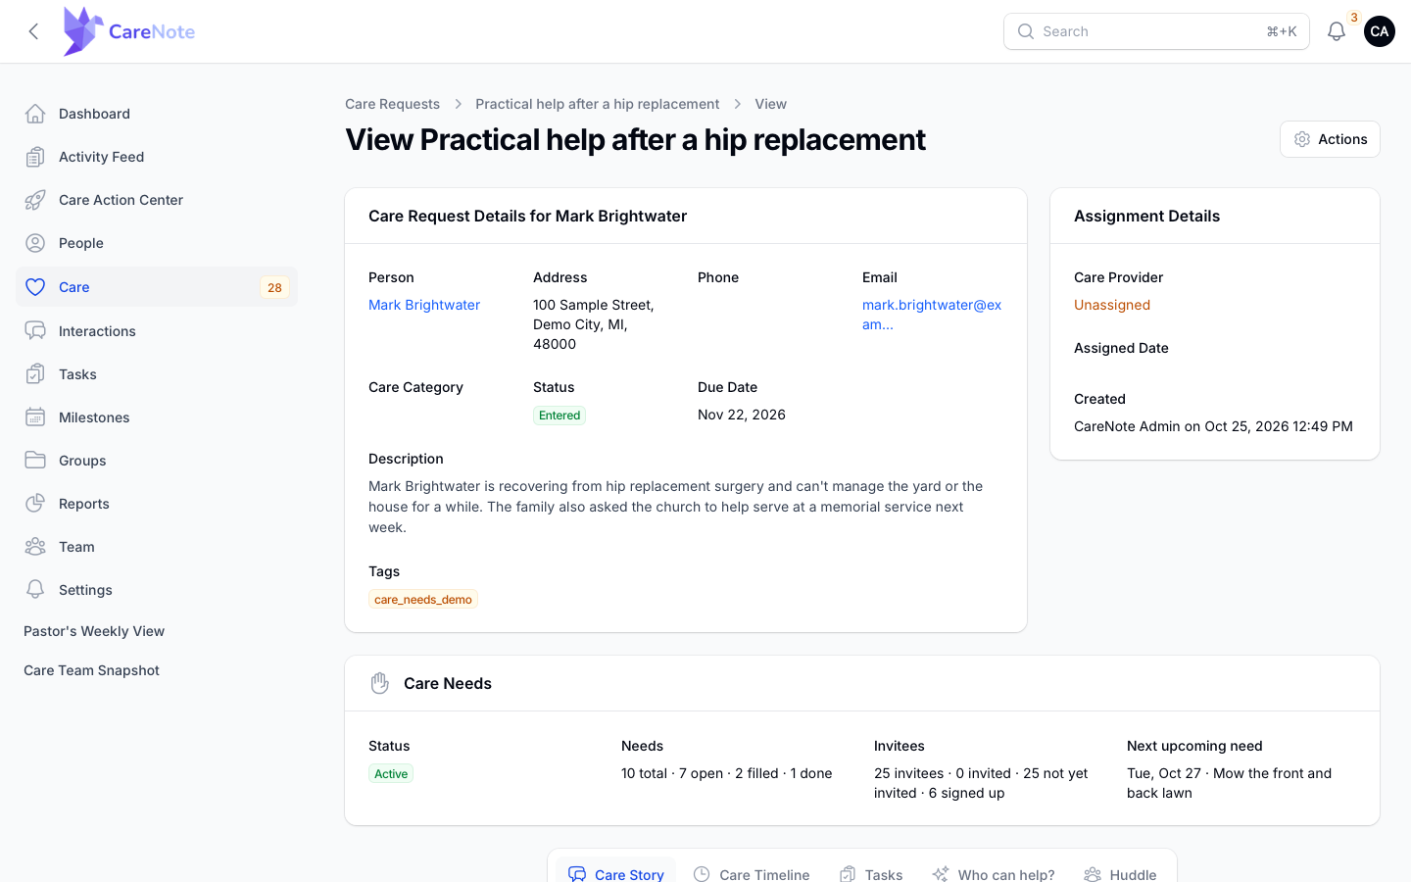
Task: Switch to the Who can help? tab
Action: 994,874
